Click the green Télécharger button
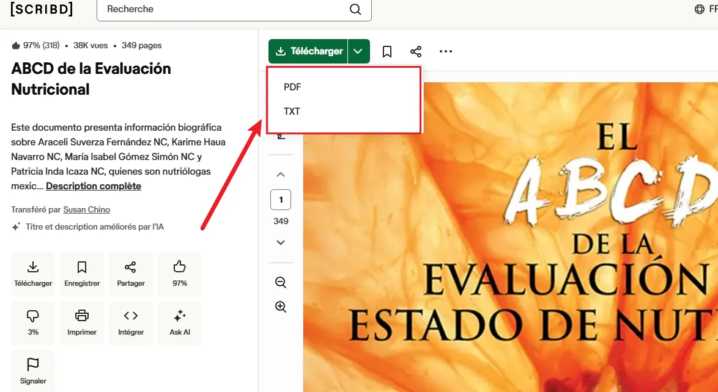The height and width of the screenshot is (392, 718). pos(308,51)
